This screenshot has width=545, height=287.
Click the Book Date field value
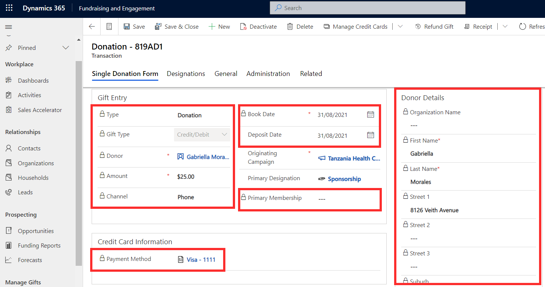(x=332, y=115)
